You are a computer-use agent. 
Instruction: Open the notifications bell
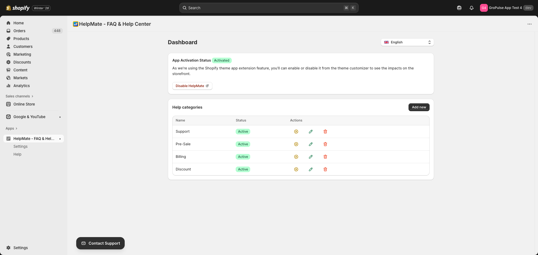(471, 8)
